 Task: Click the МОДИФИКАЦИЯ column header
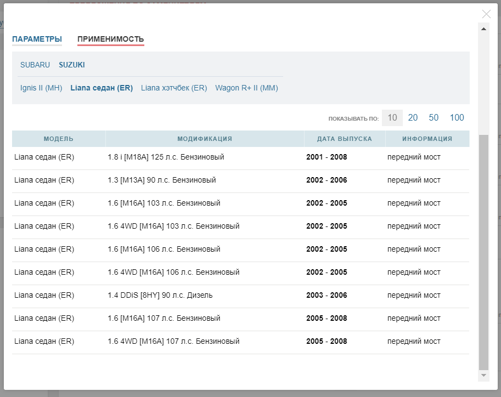[x=205, y=139]
